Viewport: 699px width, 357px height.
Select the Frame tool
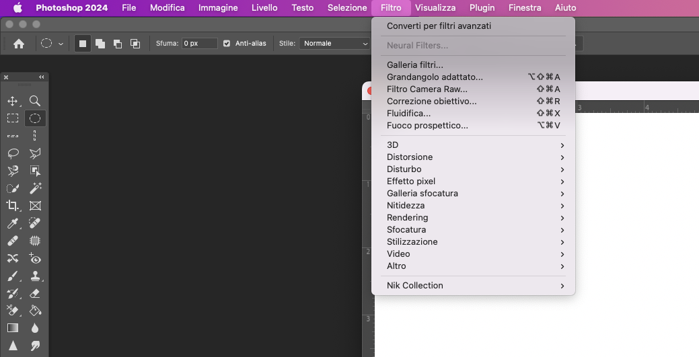click(x=35, y=206)
